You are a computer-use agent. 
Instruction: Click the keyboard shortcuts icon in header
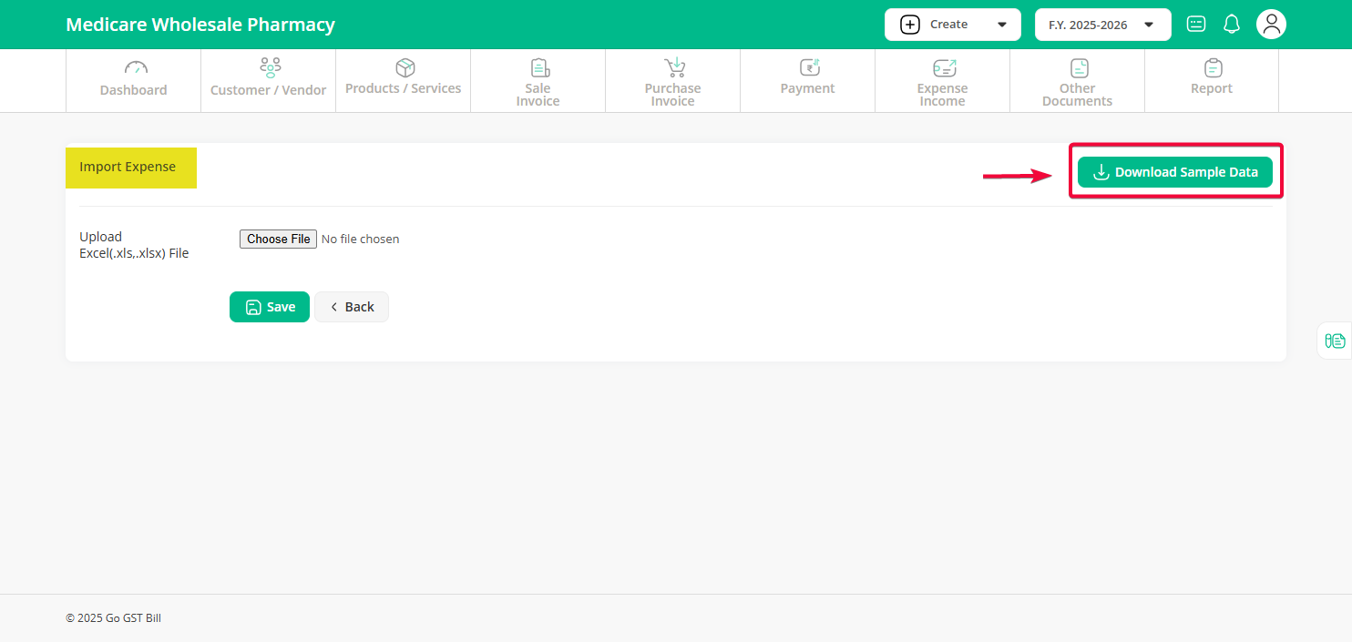(x=1196, y=25)
